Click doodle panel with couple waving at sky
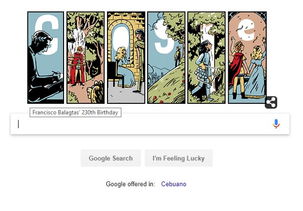 [x=247, y=58]
